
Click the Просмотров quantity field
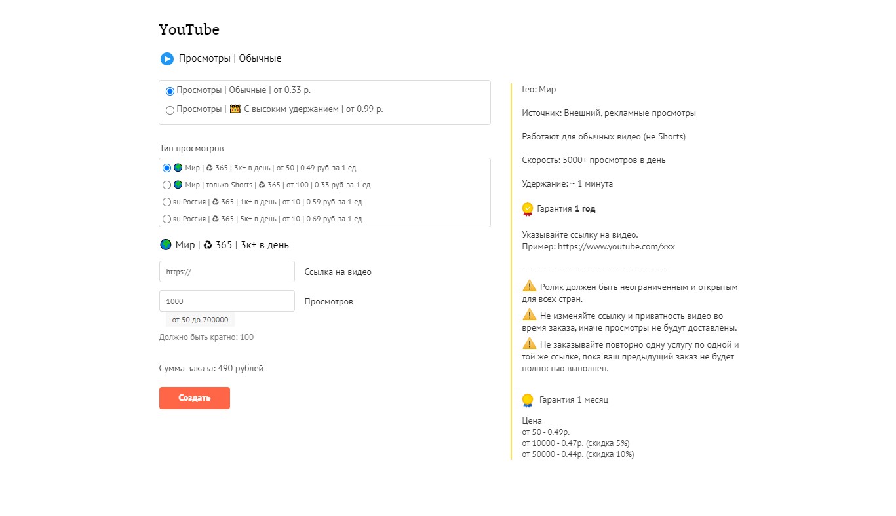click(227, 301)
